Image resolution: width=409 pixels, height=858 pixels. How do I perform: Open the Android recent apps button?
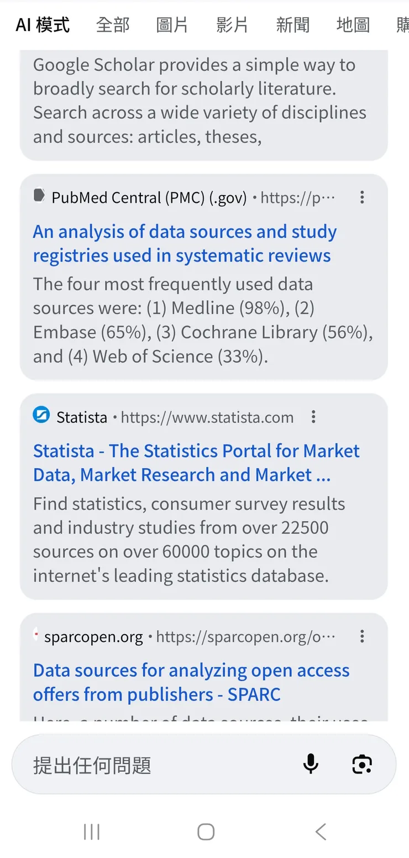pos(91,831)
